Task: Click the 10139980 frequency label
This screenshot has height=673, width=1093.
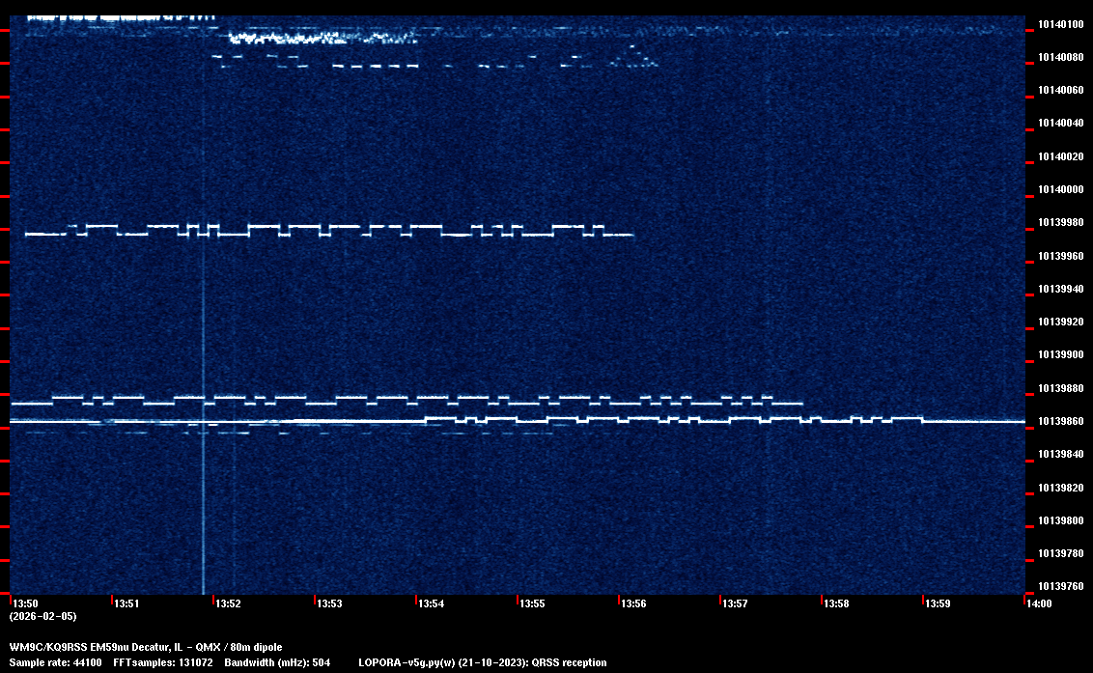Action: pyautogui.click(x=1059, y=223)
